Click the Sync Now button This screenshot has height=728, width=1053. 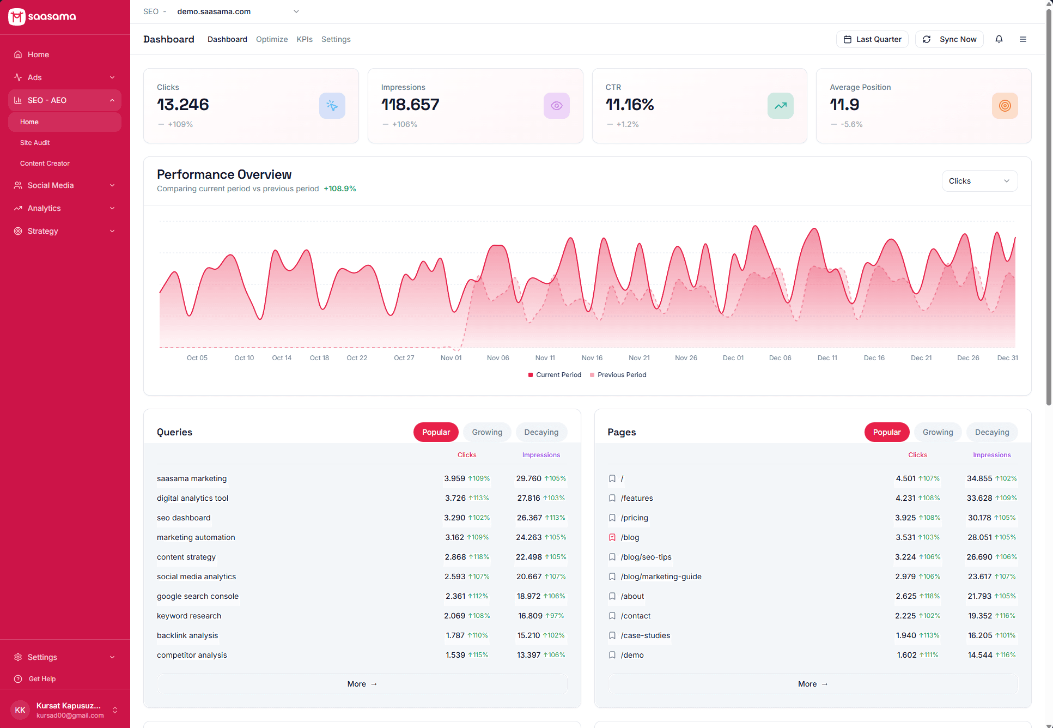click(x=949, y=39)
